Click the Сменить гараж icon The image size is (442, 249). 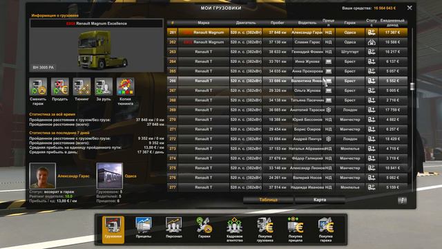click(x=38, y=86)
